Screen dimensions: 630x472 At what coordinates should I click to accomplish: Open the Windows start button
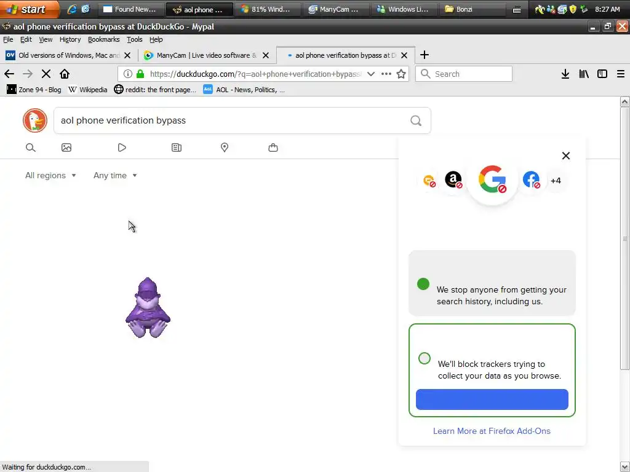(x=29, y=9)
